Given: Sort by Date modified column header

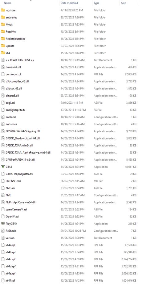Looking at the screenshot, I should point(69,3).
